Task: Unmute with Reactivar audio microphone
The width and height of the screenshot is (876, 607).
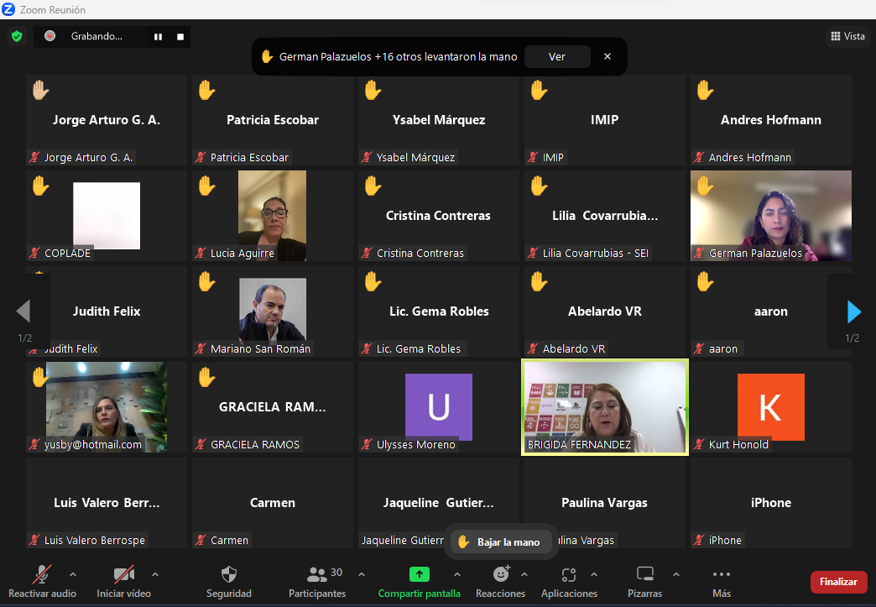Action: pyautogui.click(x=41, y=575)
